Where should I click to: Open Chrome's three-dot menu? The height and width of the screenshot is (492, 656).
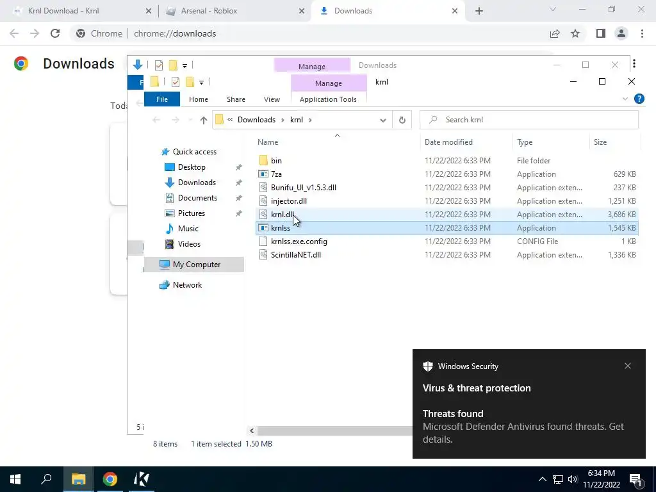pos(642,33)
